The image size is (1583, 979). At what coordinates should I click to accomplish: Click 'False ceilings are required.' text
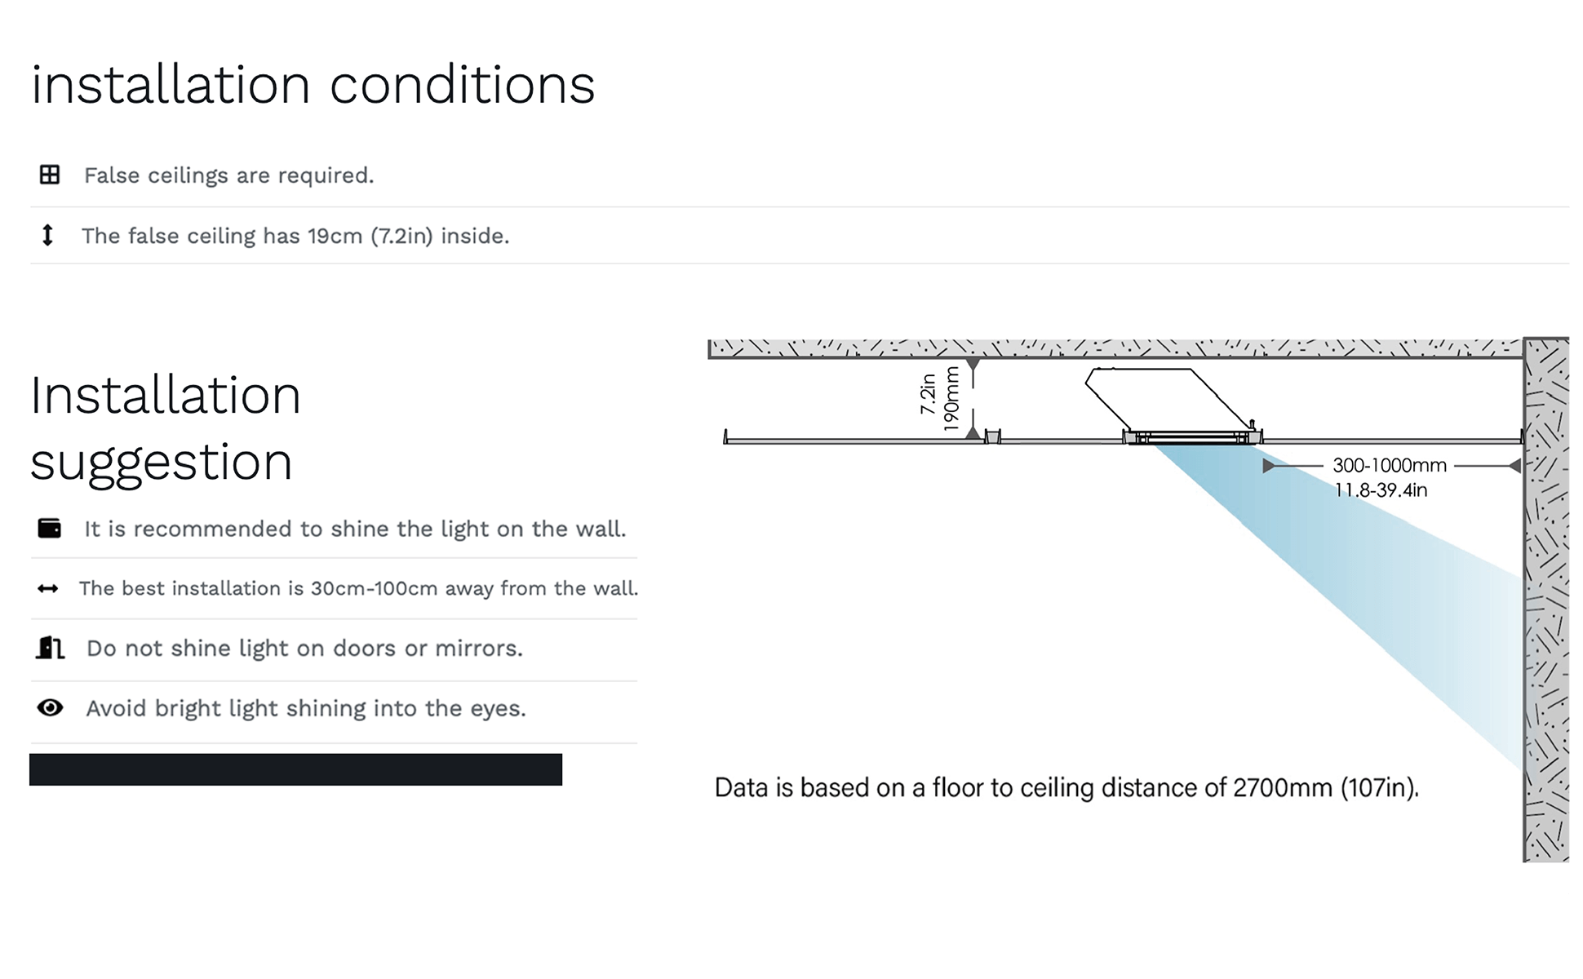pos(229,175)
